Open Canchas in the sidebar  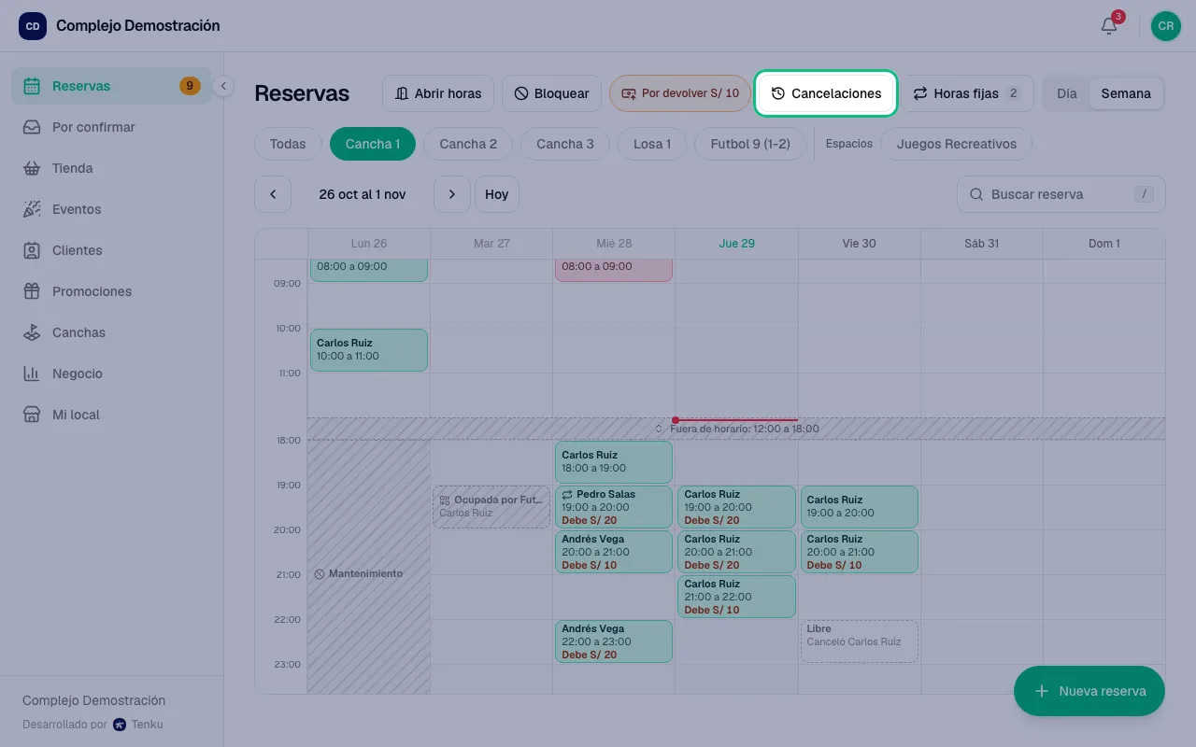[111, 332]
